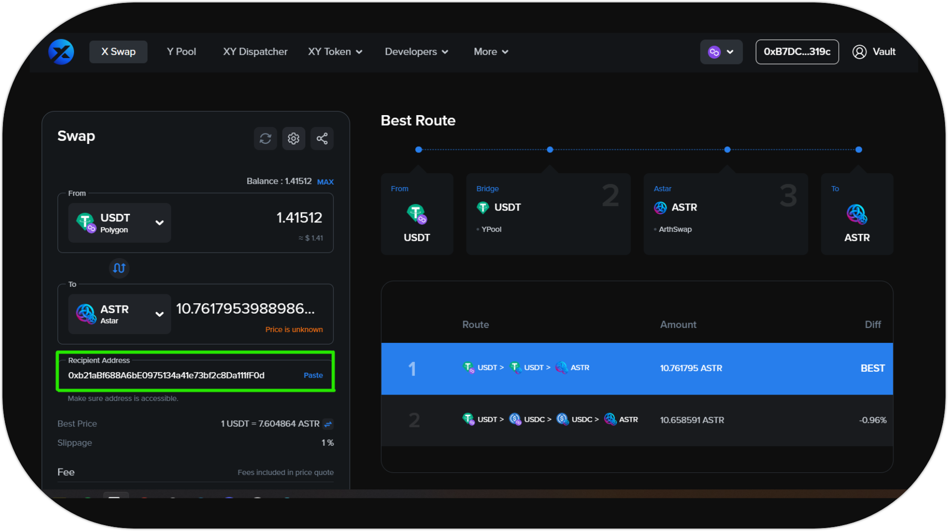
Task: Click the XY Finance logo icon
Action: (61, 52)
